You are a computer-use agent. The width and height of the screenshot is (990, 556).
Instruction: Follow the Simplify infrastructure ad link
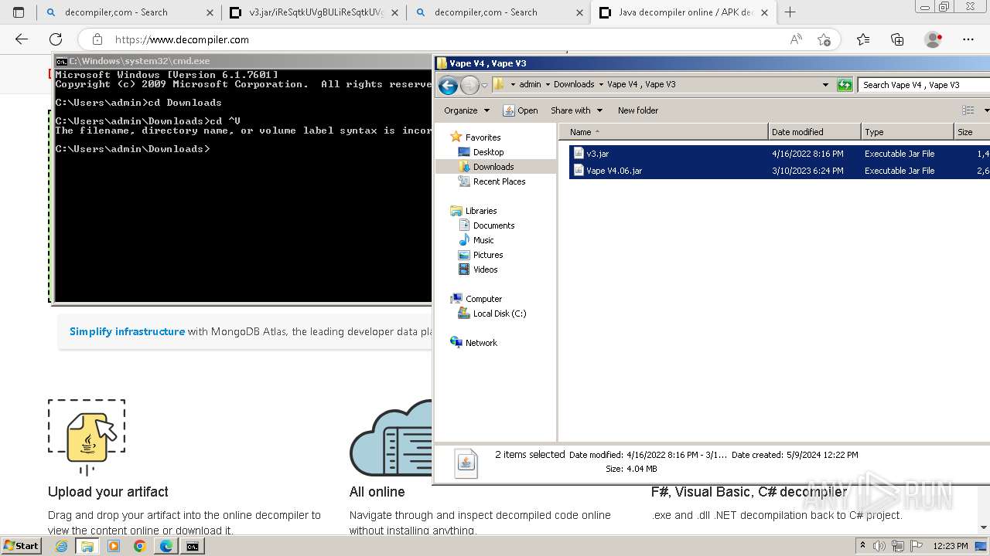(x=127, y=331)
